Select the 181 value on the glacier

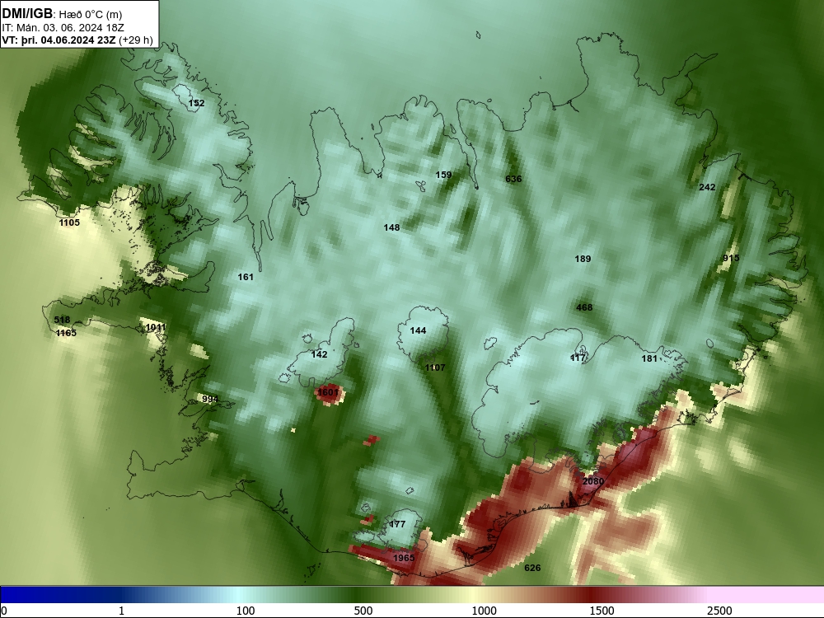tap(649, 359)
